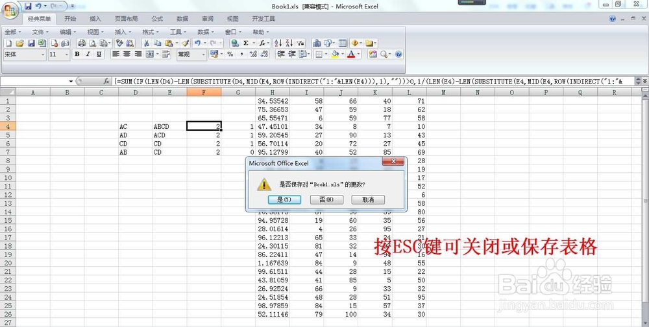Click the Sort Descending Z-A icon
The image size is (649, 327).
tap(289, 43)
